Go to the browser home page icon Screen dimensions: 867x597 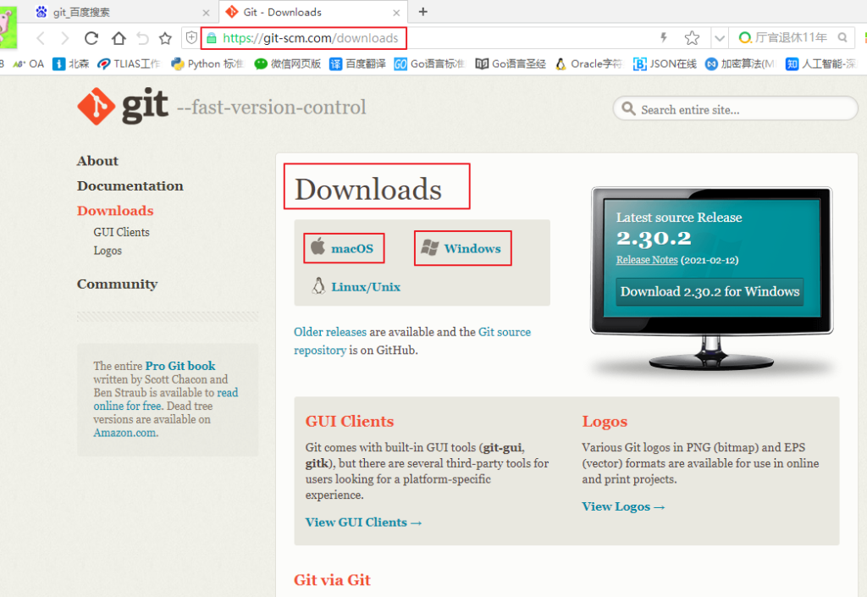pos(119,38)
